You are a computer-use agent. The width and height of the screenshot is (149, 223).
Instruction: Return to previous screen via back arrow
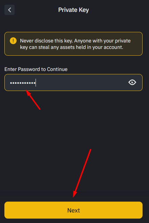point(9,10)
